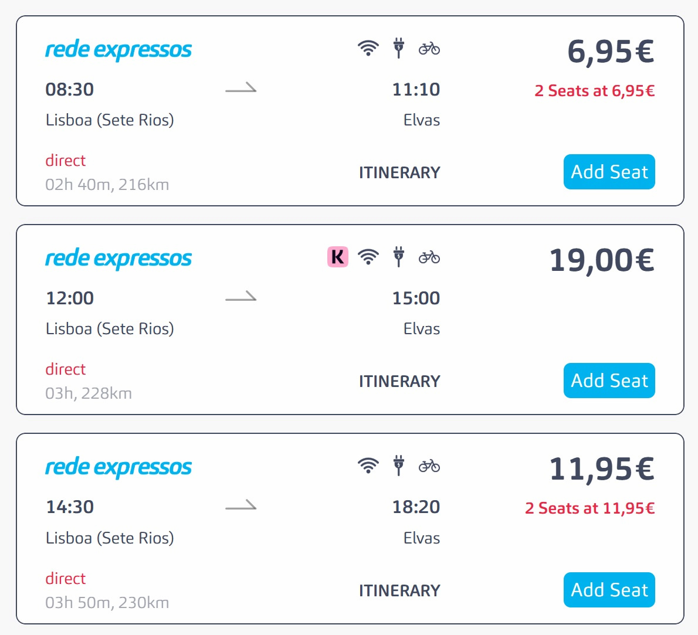This screenshot has width=698, height=635.
Task: Click power outlet icon on 12:00 trip
Action: coord(399,257)
